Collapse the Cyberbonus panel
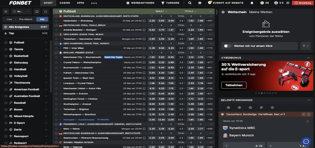315x148 pixels. coord(308,58)
